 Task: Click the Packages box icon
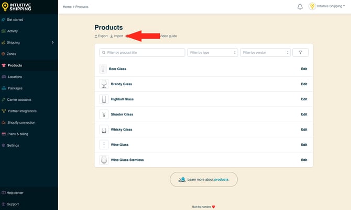(x=4, y=88)
